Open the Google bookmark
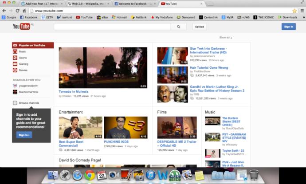This screenshot has width=306, height=184. [x=9, y=17]
